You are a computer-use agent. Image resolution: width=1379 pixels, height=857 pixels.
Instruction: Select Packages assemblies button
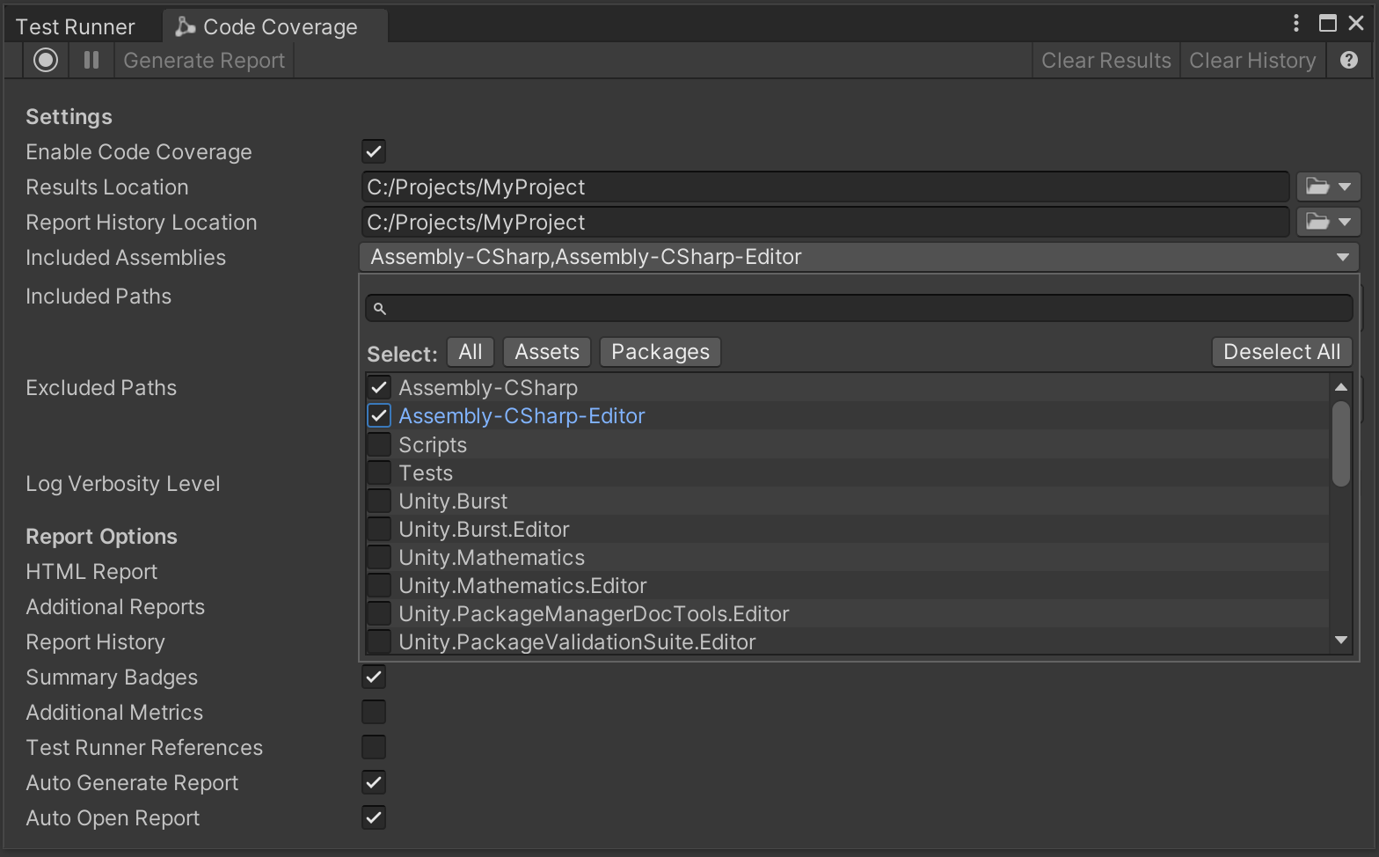point(660,352)
